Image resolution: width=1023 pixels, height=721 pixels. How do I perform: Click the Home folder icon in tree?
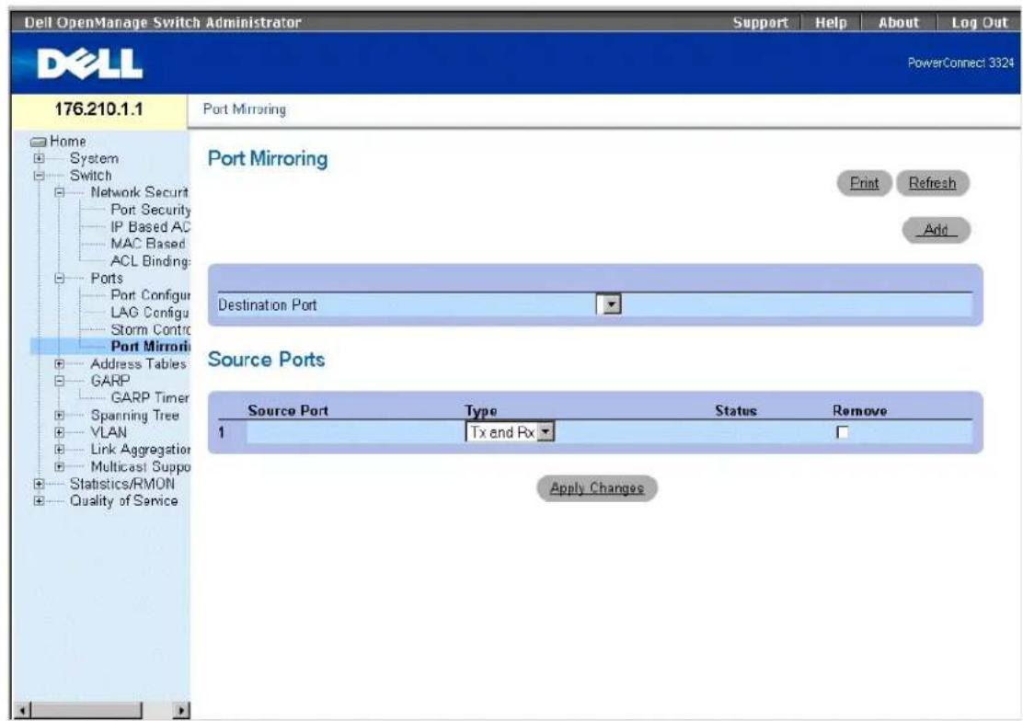coord(40,142)
